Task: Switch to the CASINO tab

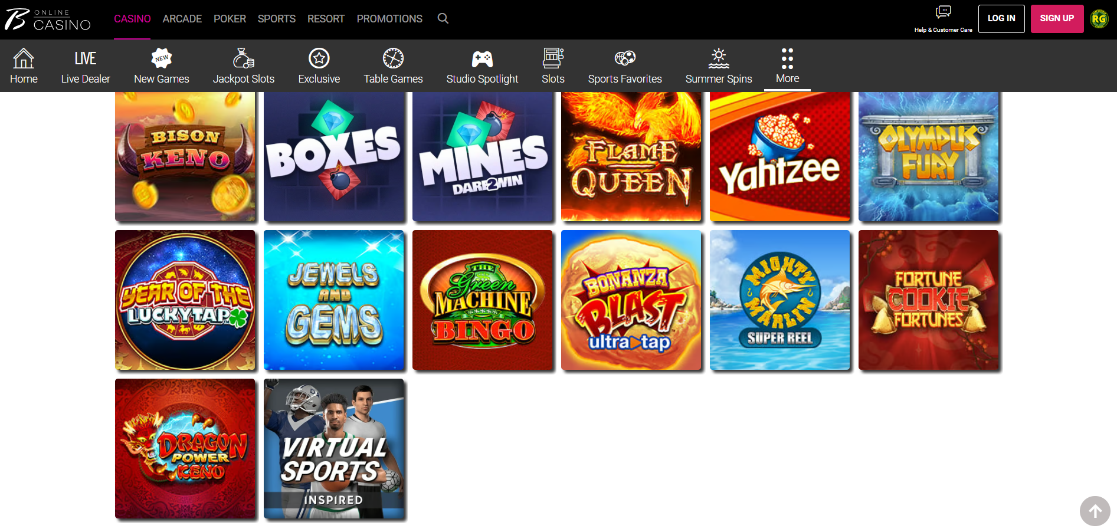Action: [x=132, y=19]
